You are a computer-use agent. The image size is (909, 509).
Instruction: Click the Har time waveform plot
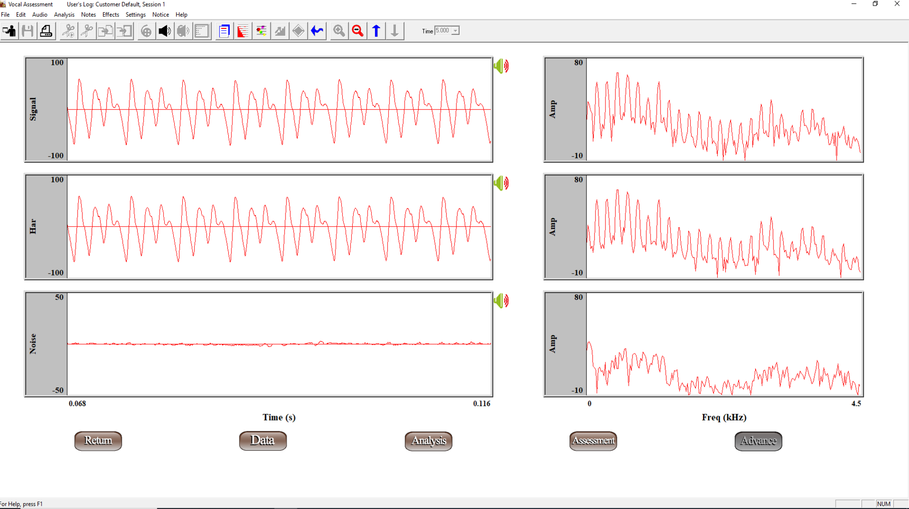(279, 227)
